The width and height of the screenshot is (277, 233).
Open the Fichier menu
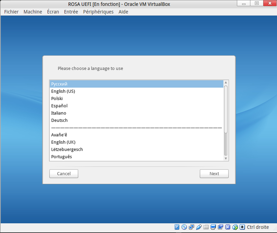click(x=11, y=12)
